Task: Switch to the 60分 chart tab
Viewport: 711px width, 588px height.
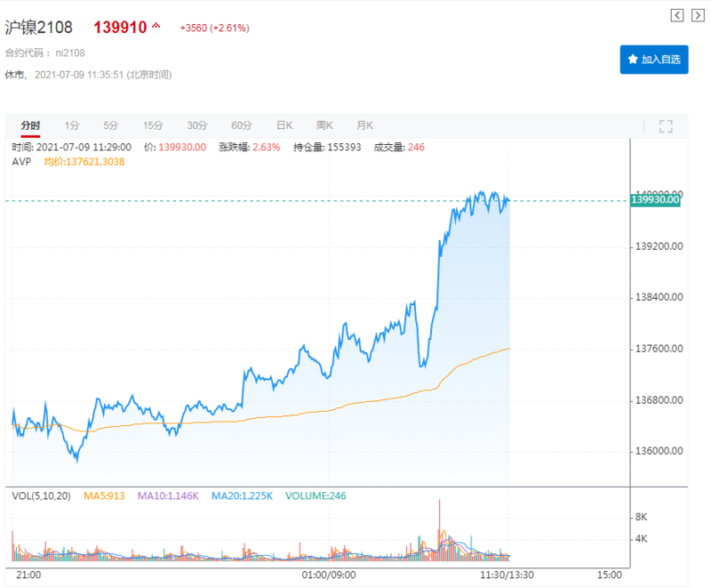Action: coord(241,125)
